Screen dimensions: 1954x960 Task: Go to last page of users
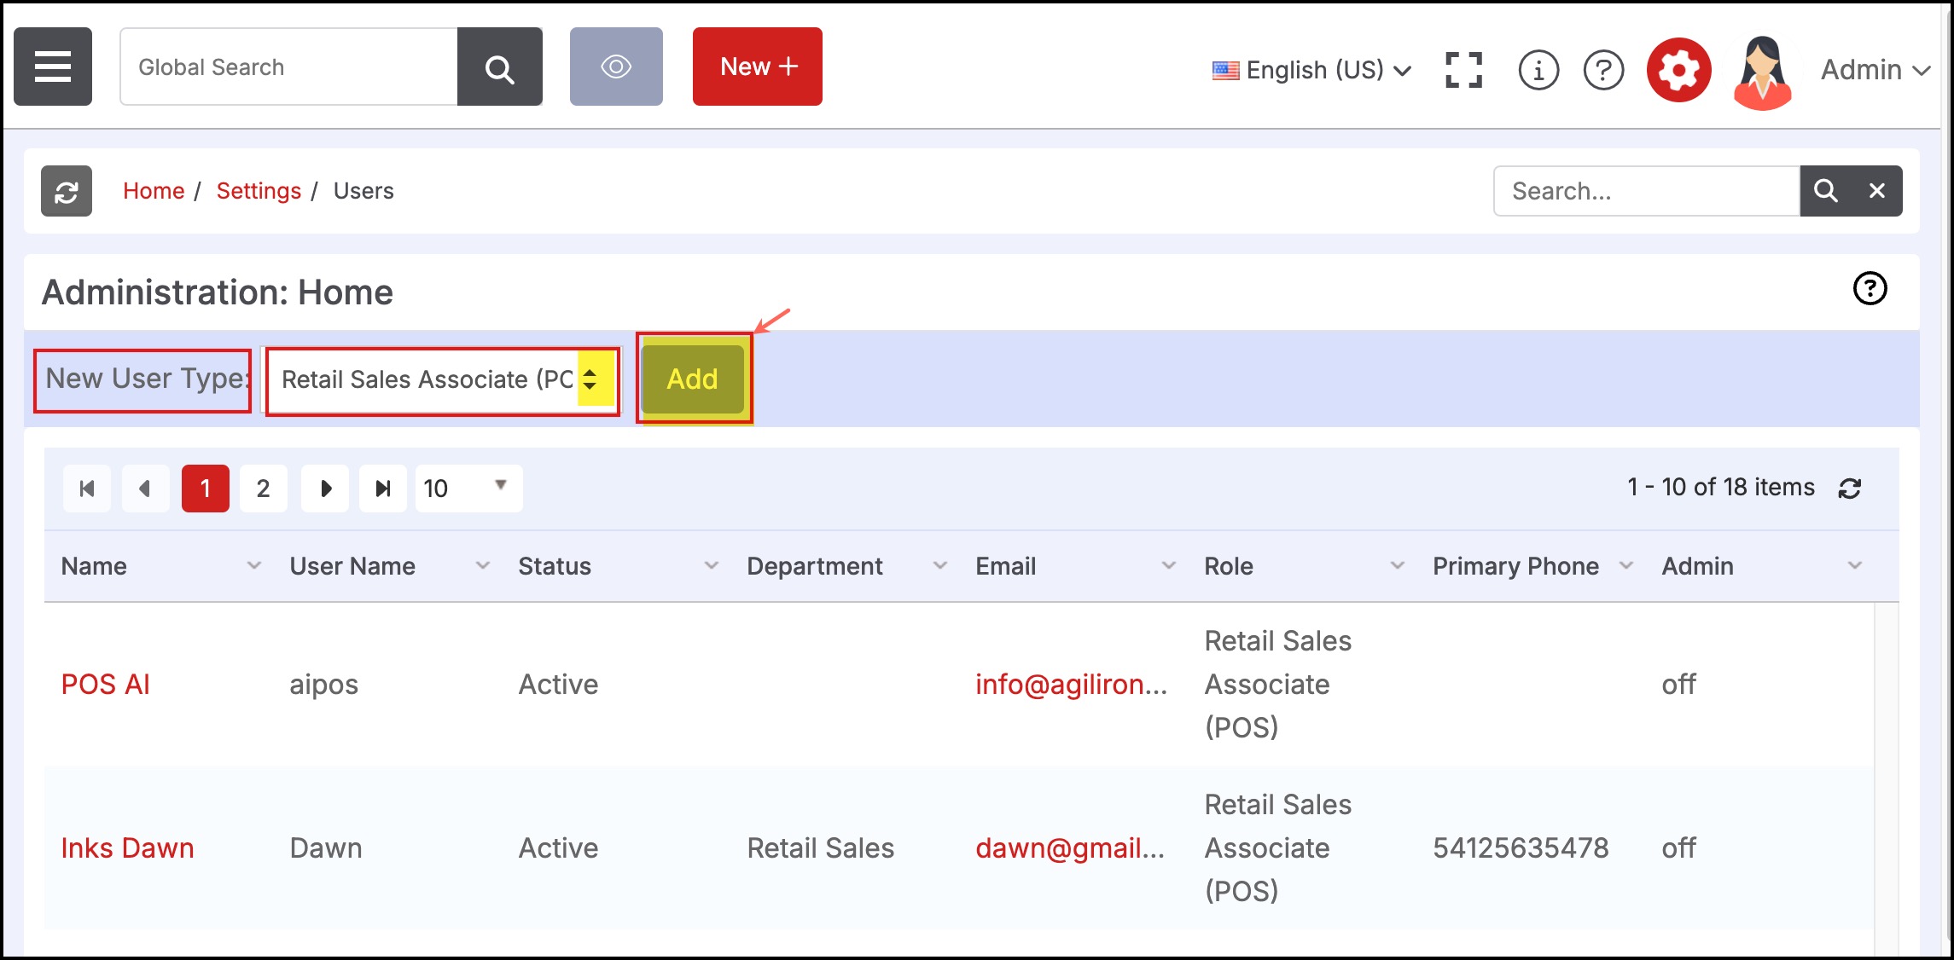pyautogui.click(x=383, y=489)
